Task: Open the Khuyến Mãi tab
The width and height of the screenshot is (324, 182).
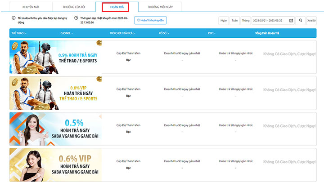Action: (x=31, y=7)
